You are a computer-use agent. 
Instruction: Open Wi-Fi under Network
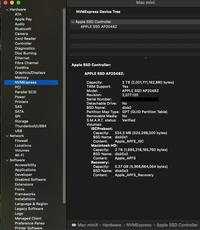coord(19,155)
